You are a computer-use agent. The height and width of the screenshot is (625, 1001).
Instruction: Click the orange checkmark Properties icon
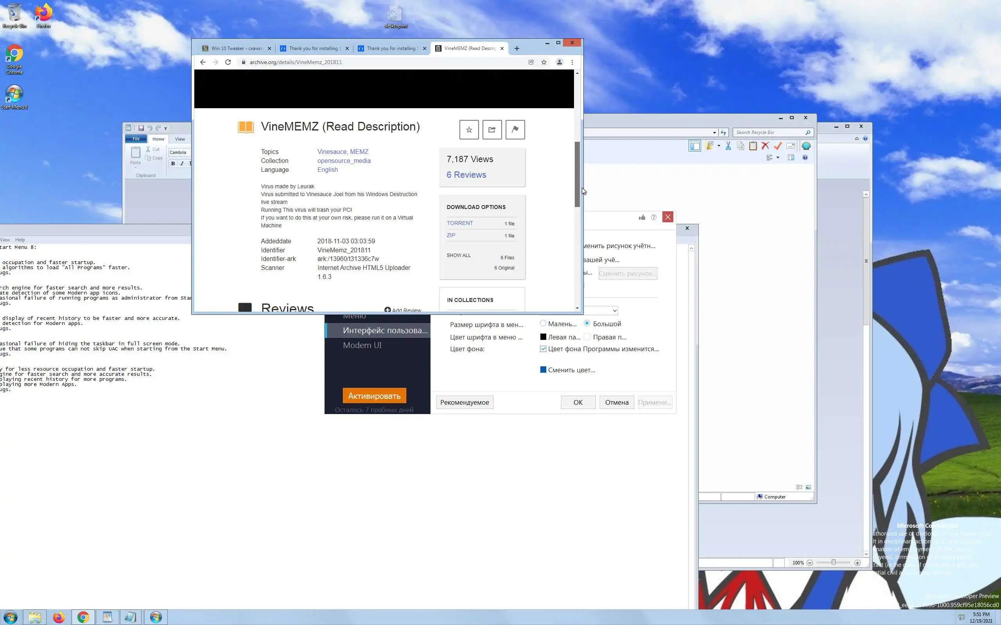pyautogui.click(x=778, y=146)
